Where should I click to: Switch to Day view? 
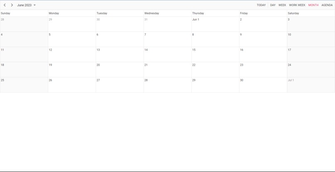tap(273, 5)
